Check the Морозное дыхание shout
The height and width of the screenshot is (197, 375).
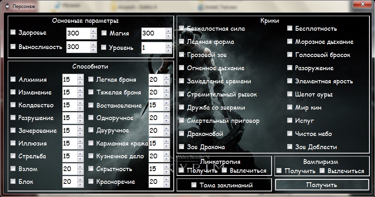click(290, 41)
